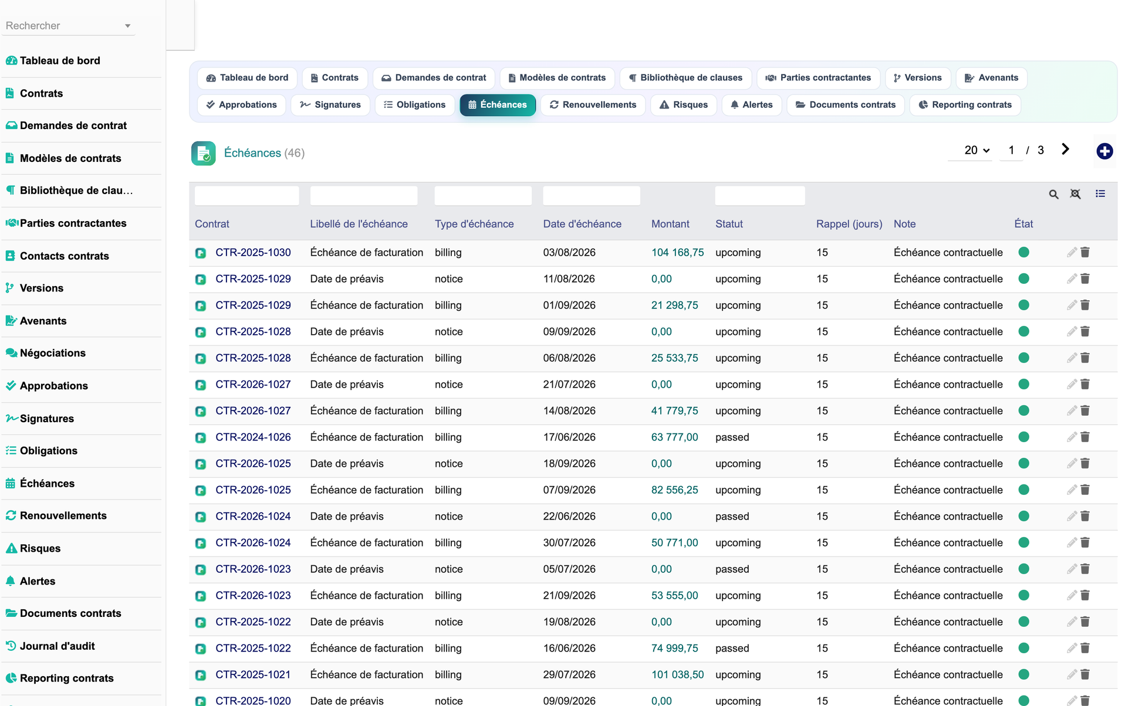Click the record icon beside CTR-2026-1024 notice row
1142x706 pixels.
pos(201,517)
